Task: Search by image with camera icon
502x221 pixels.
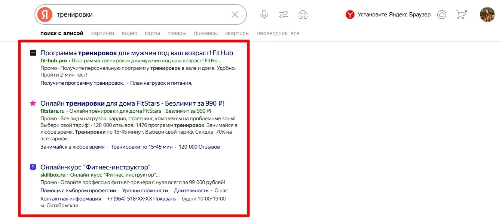Action: point(303,15)
